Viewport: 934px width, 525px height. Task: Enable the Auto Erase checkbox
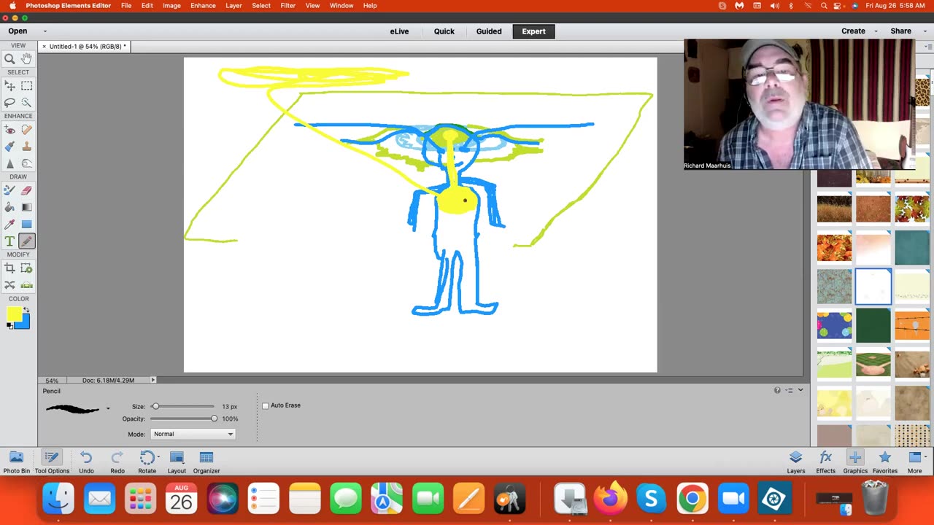click(266, 405)
